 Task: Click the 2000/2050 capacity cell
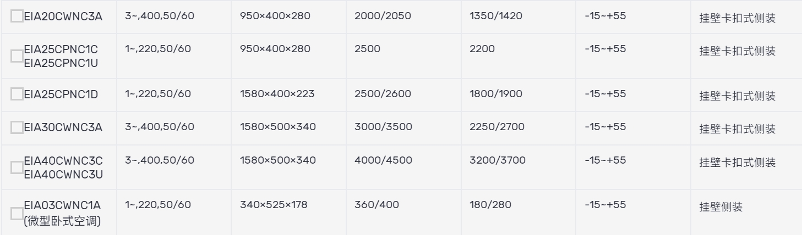(403, 17)
